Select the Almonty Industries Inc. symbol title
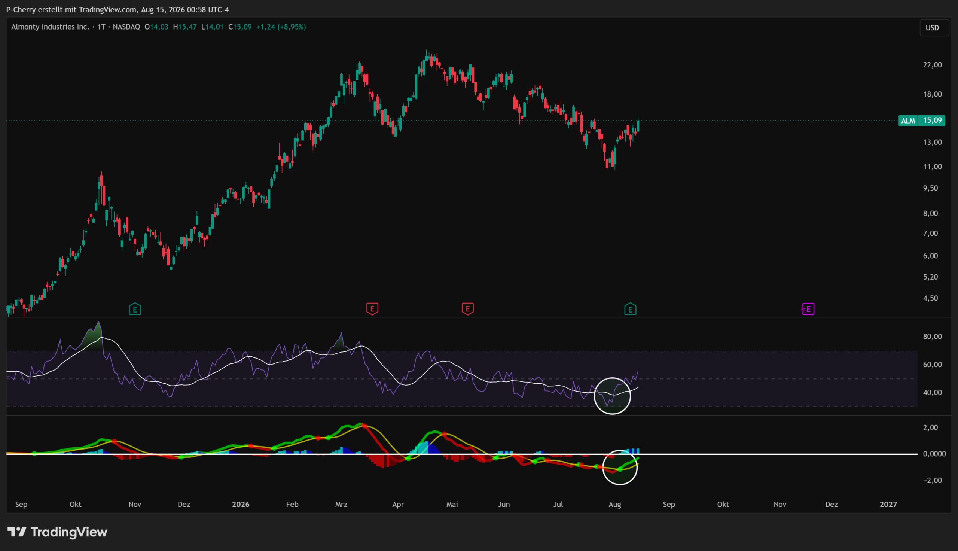 tap(50, 27)
